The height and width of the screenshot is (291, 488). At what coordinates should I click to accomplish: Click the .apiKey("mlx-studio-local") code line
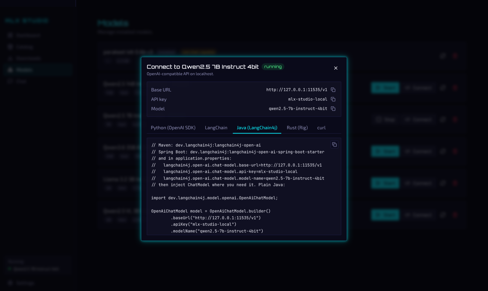click(x=203, y=224)
